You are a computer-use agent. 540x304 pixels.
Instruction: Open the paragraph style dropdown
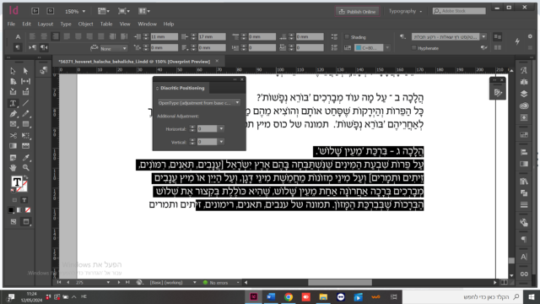click(x=483, y=36)
